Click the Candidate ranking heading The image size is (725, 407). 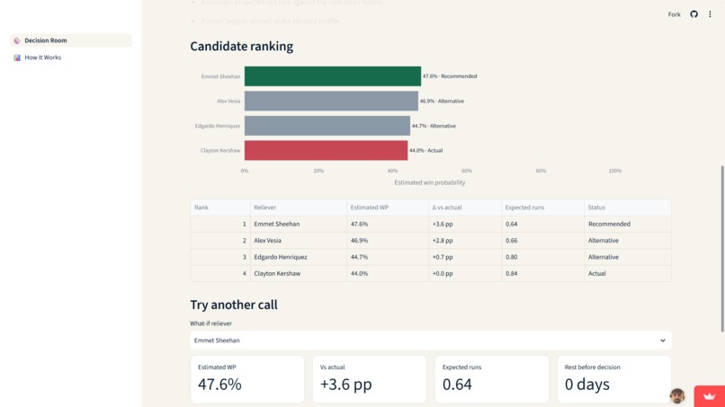[x=241, y=46]
